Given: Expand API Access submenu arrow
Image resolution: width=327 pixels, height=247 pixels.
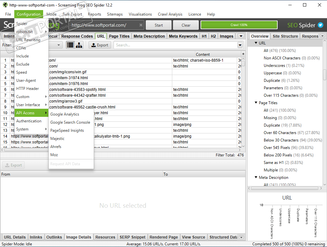Looking at the screenshot, I should tap(46, 113).
